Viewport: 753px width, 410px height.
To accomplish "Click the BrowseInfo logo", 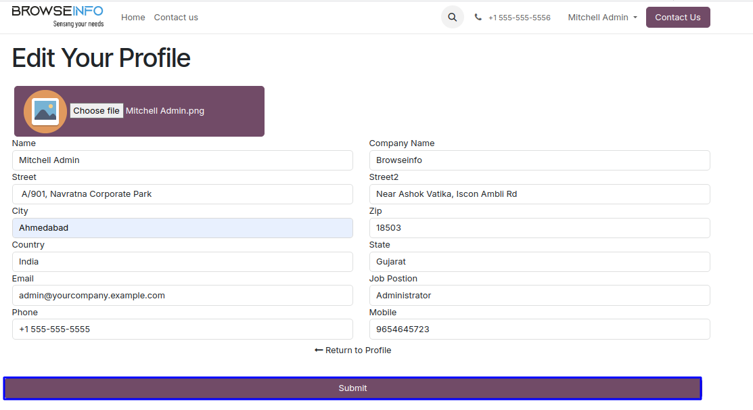I will (58, 16).
